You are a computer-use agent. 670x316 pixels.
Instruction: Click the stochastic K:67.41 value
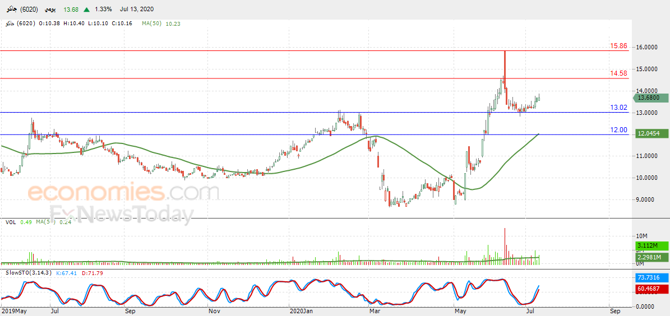coord(67,273)
